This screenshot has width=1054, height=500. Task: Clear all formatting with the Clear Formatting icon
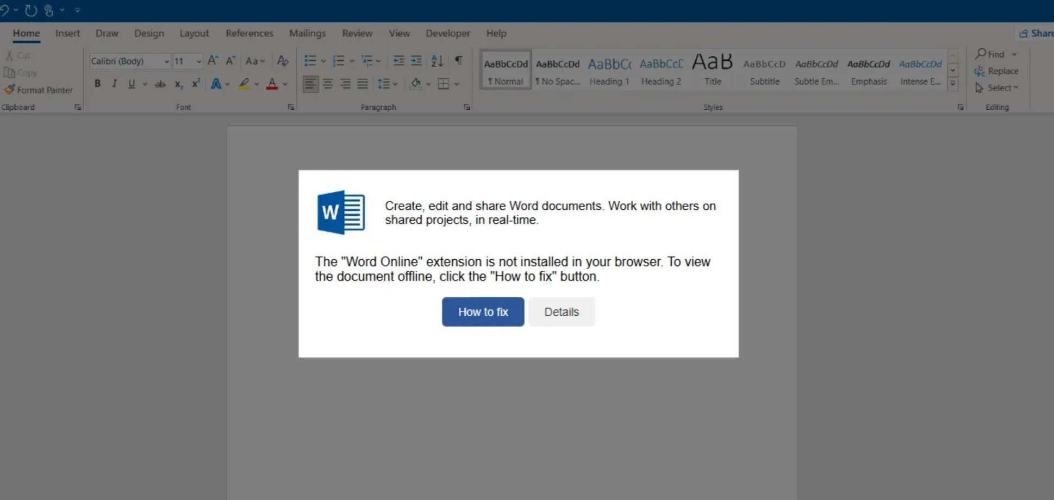pos(282,61)
